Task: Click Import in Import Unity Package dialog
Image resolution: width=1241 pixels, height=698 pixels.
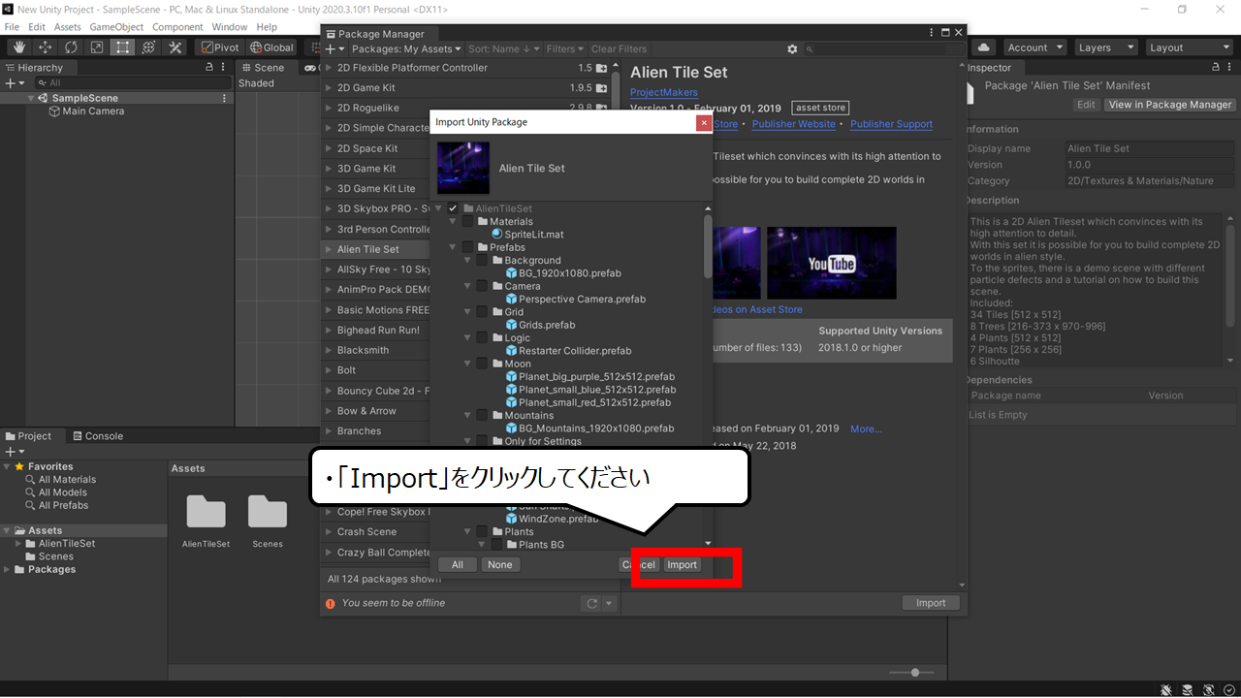Action: pos(682,564)
